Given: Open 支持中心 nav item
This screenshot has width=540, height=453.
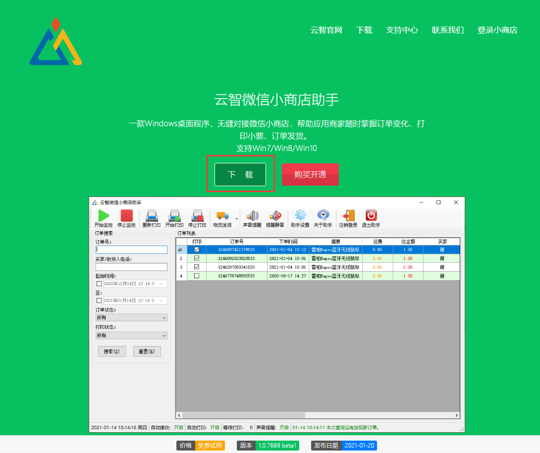Looking at the screenshot, I should click(x=402, y=30).
